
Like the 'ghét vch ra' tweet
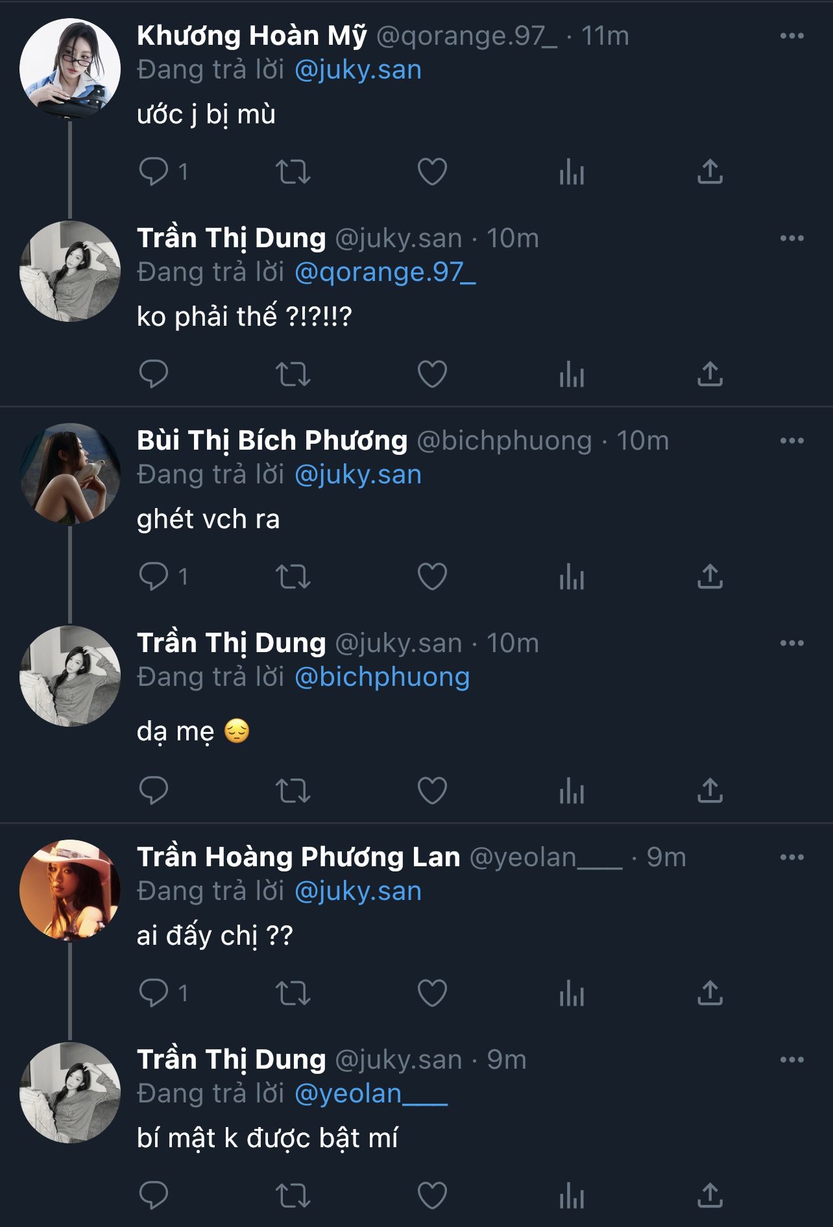pos(432,577)
